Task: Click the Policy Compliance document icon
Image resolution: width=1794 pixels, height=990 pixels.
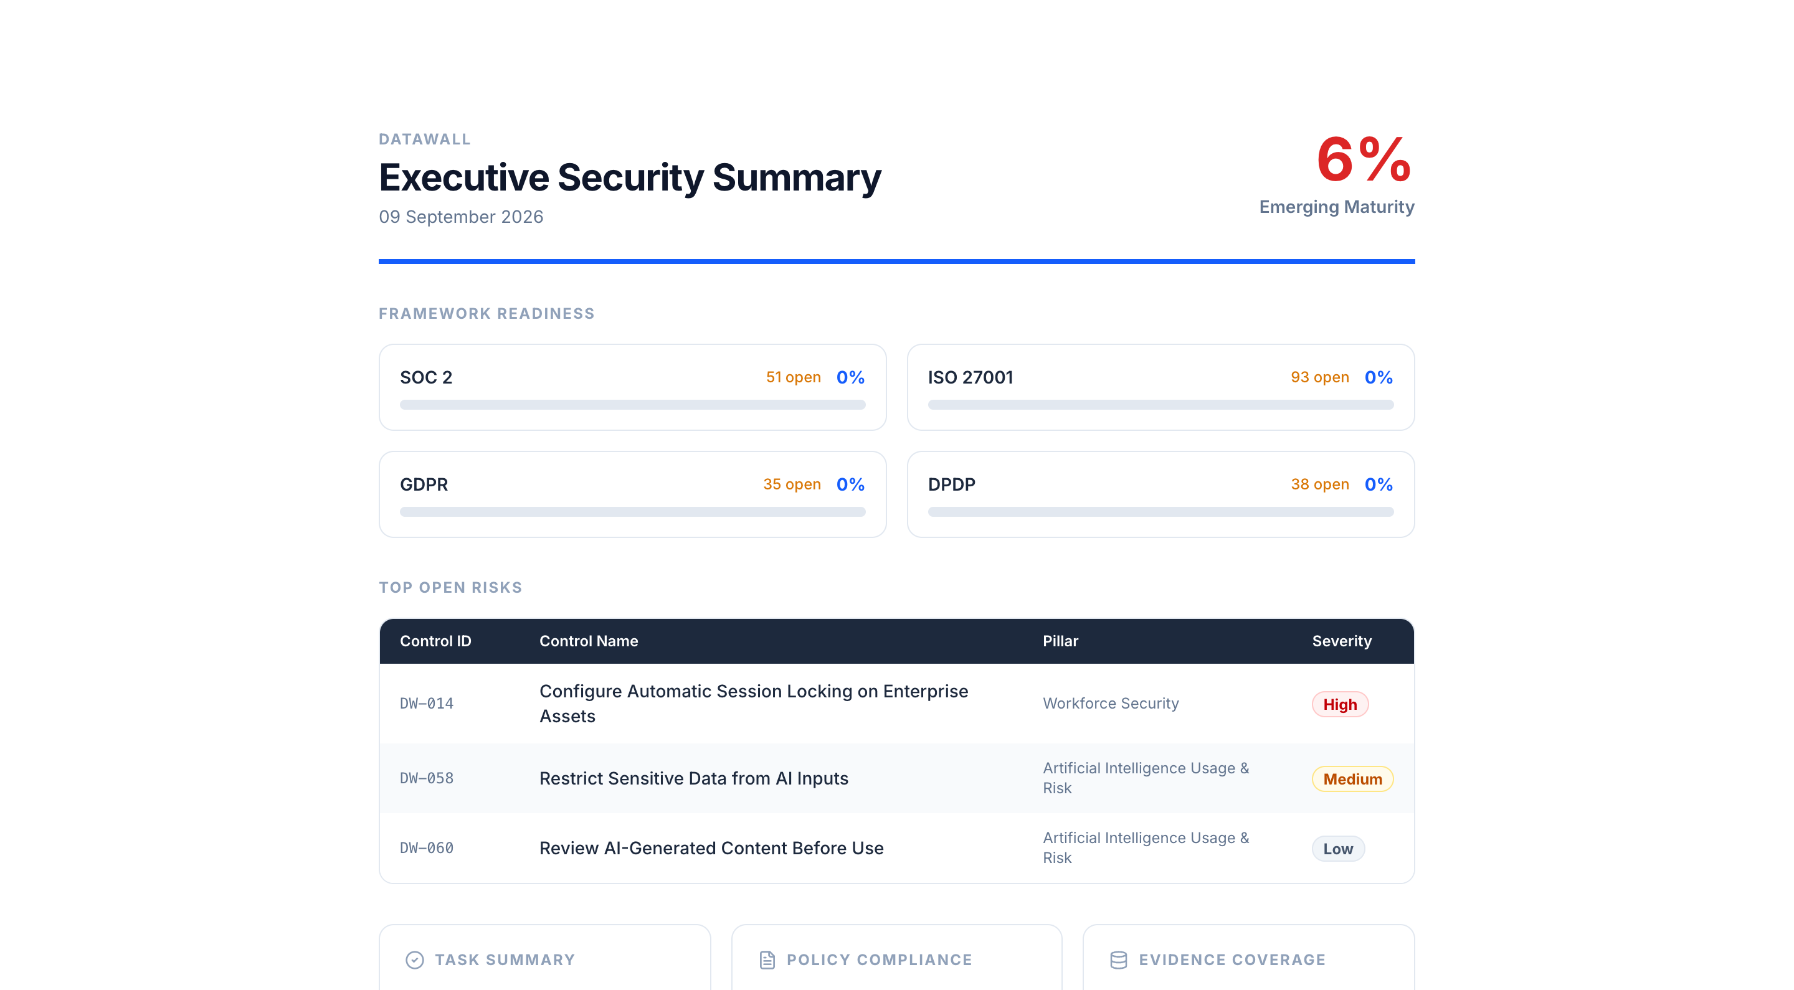Action: (767, 960)
